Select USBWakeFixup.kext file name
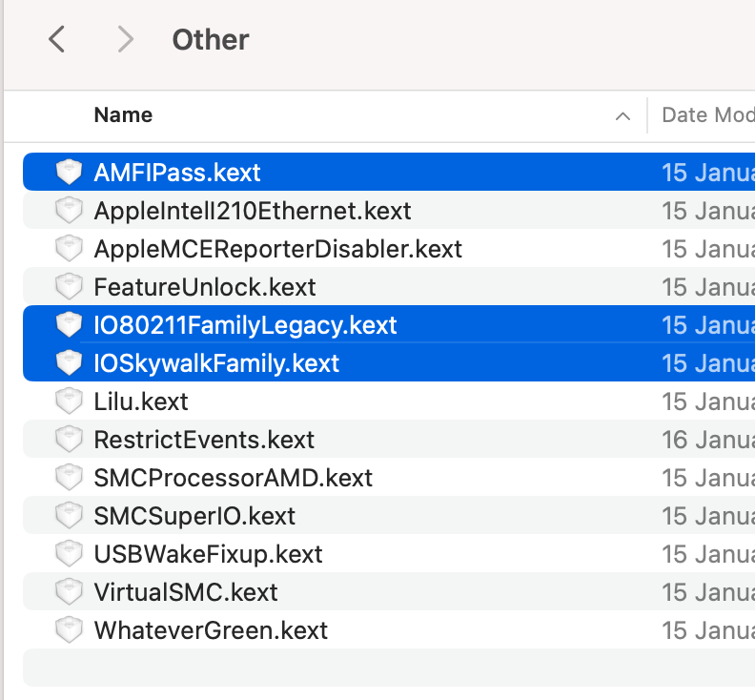Screen dimensions: 755x700 point(208,554)
